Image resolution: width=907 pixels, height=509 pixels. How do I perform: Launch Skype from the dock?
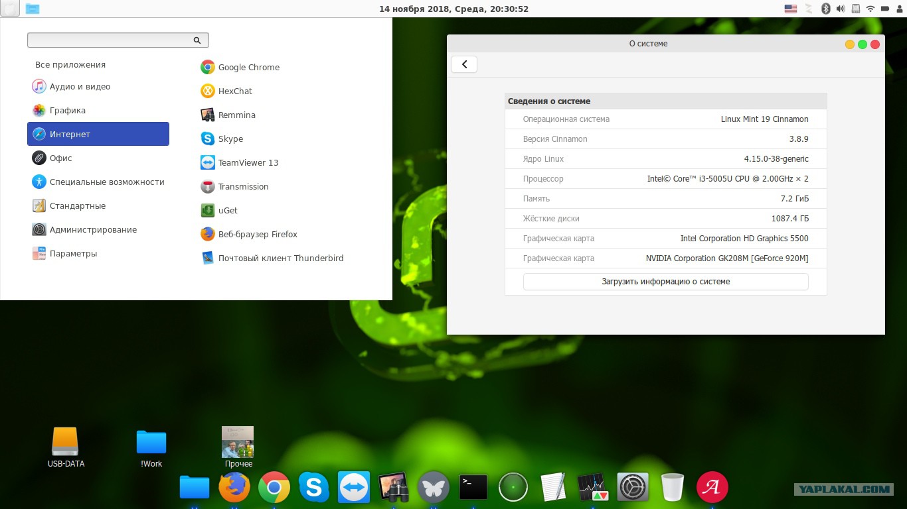click(x=314, y=488)
